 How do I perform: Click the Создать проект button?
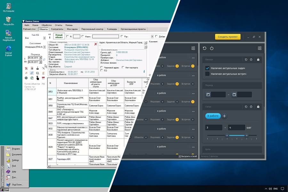(228, 37)
